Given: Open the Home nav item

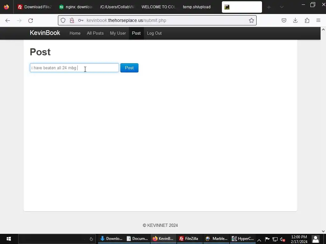Looking at the screenshot, I should pos(75,33).
